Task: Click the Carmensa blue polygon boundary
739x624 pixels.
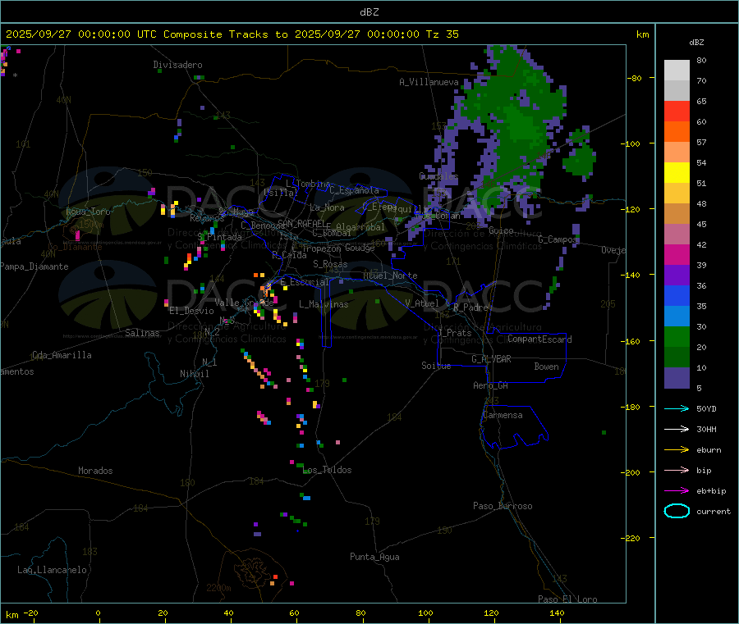Action: point(514,426)
